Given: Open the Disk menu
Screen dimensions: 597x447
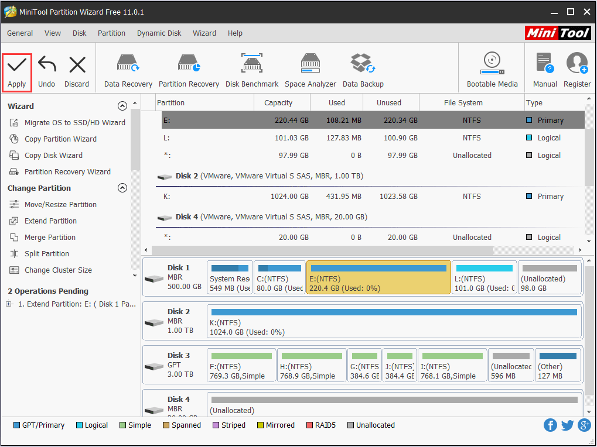Looking at the screenshot, I should (x=80, y=33).
